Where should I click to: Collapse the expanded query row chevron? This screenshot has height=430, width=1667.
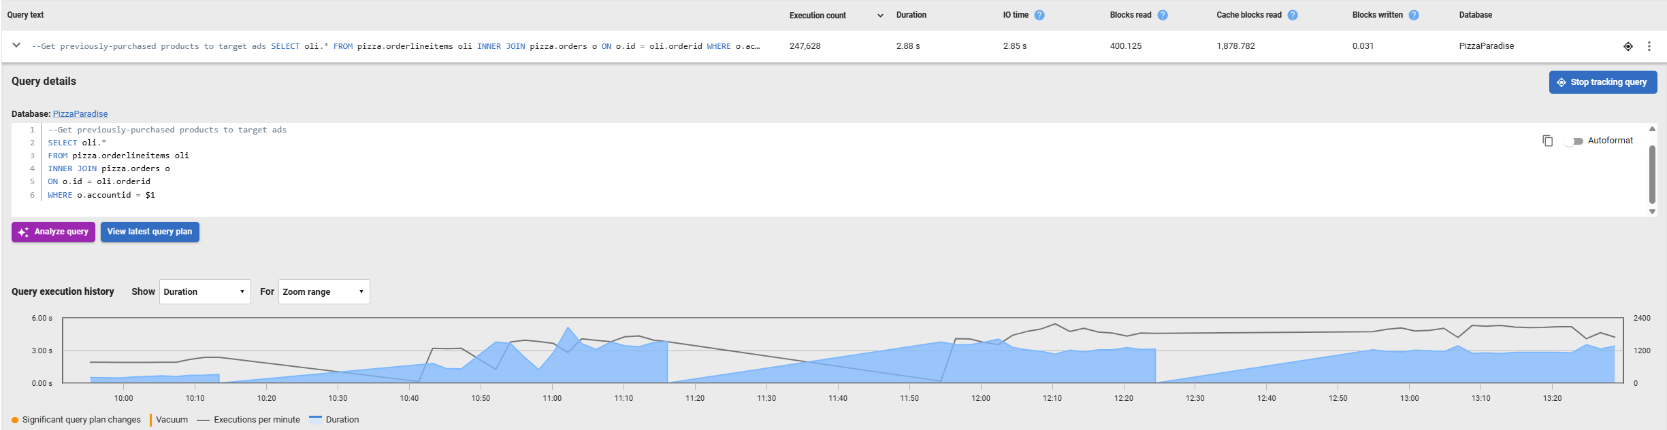16,46
